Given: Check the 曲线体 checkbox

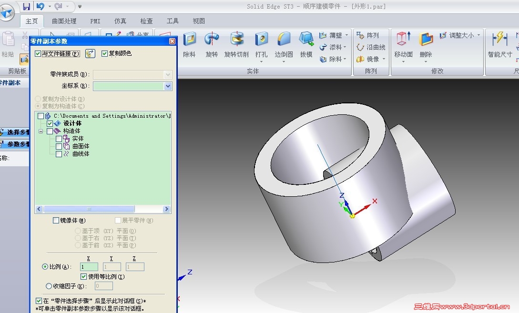Looking at the screenshot, I should click(59, 154).
